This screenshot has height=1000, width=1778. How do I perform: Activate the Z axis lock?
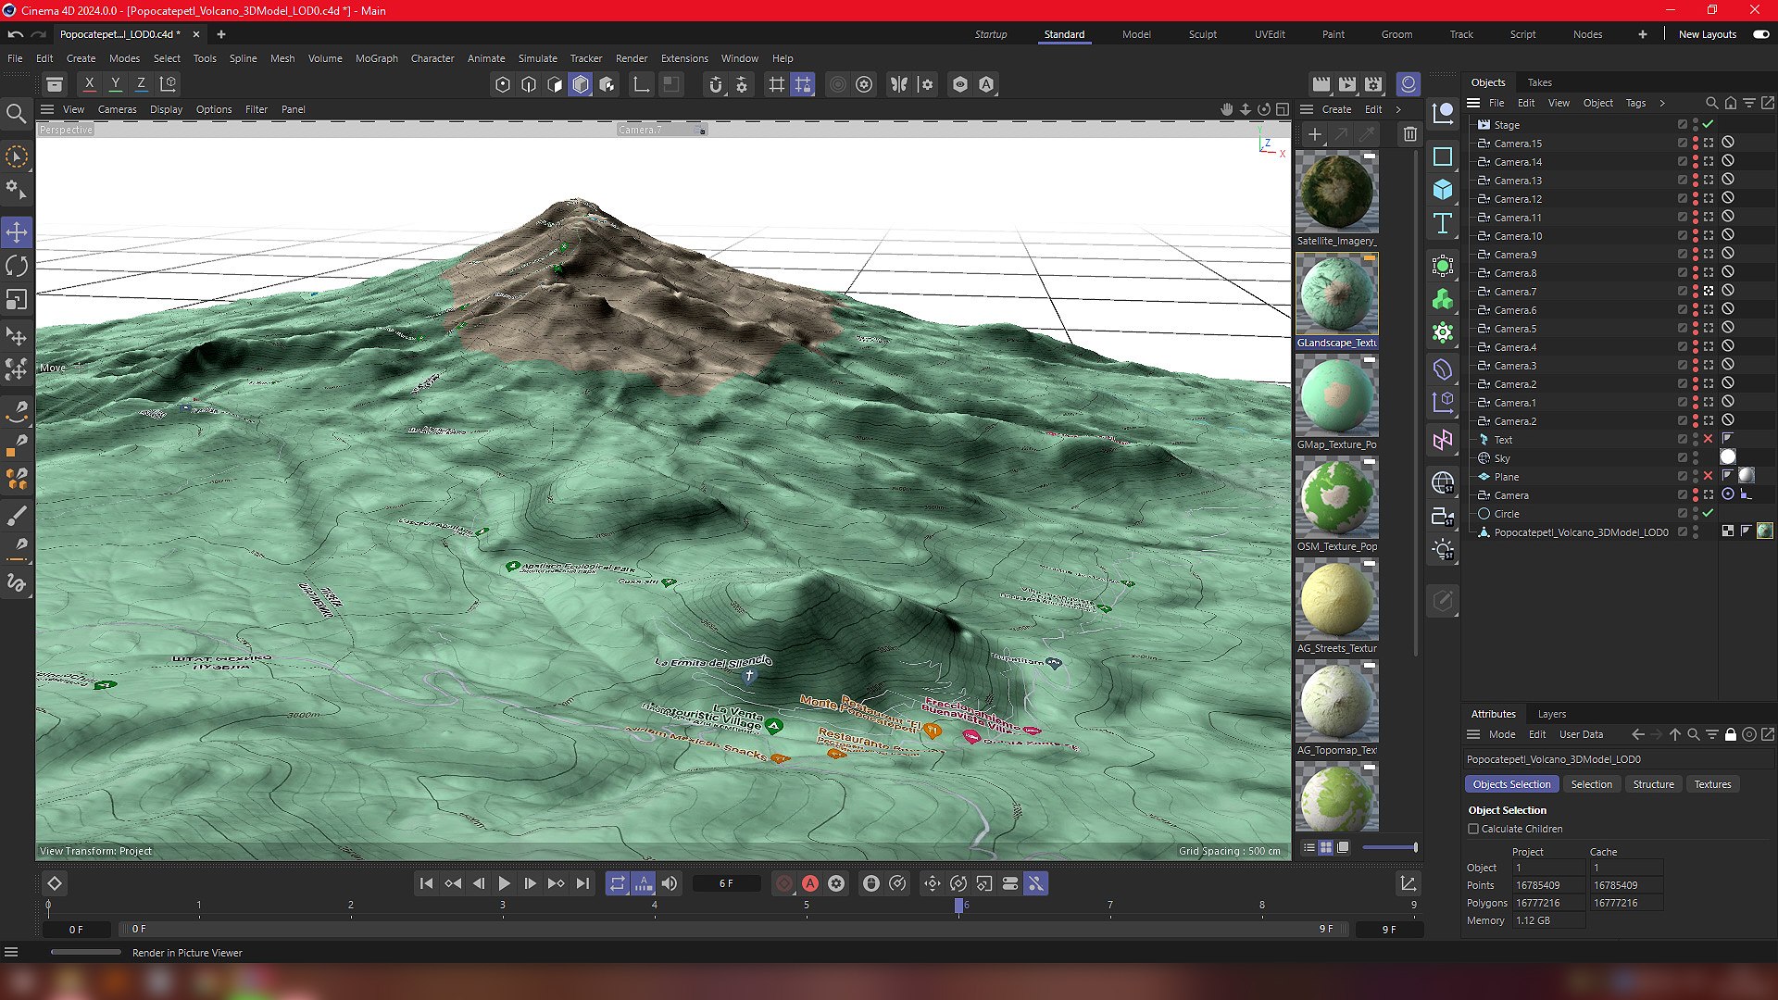click(142, 84)
